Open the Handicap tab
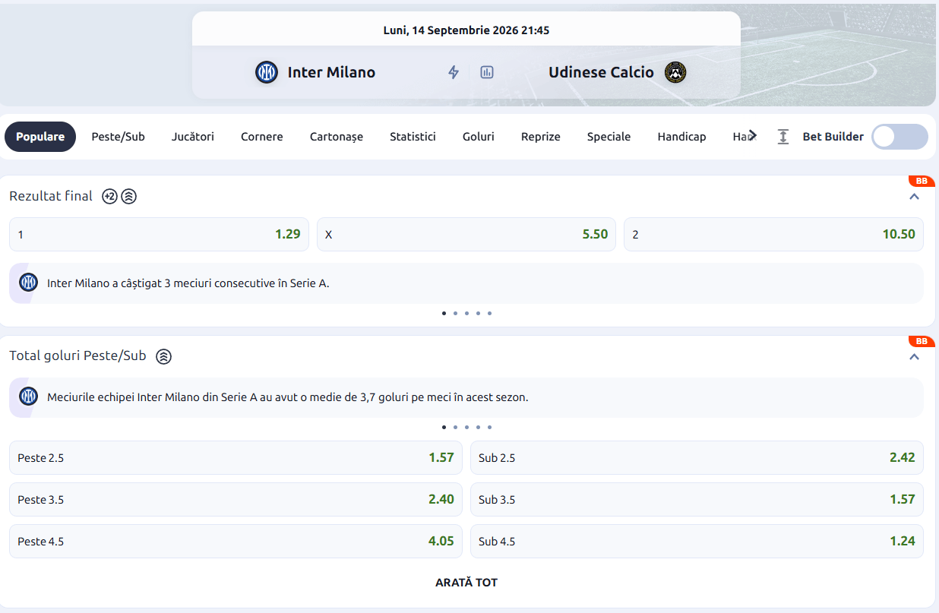Image resolution: width=939 pixels, height=613 pixels. point(681,137)
